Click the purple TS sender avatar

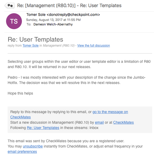click(14, 21)
